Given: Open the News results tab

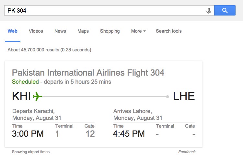Looking at the screenshot, I should pos(60,31).
